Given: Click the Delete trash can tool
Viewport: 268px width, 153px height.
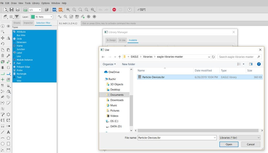Looking at the screenshot, I should point(3,56).
